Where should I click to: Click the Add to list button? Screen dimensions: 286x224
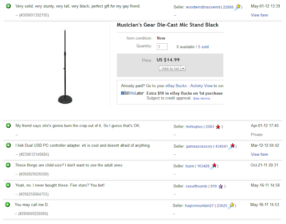tap(170, 68)
